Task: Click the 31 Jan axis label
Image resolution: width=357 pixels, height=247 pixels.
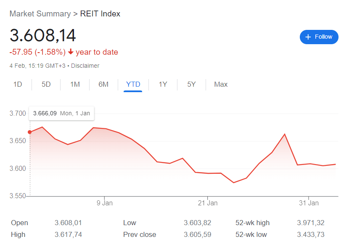Action: 309,203
